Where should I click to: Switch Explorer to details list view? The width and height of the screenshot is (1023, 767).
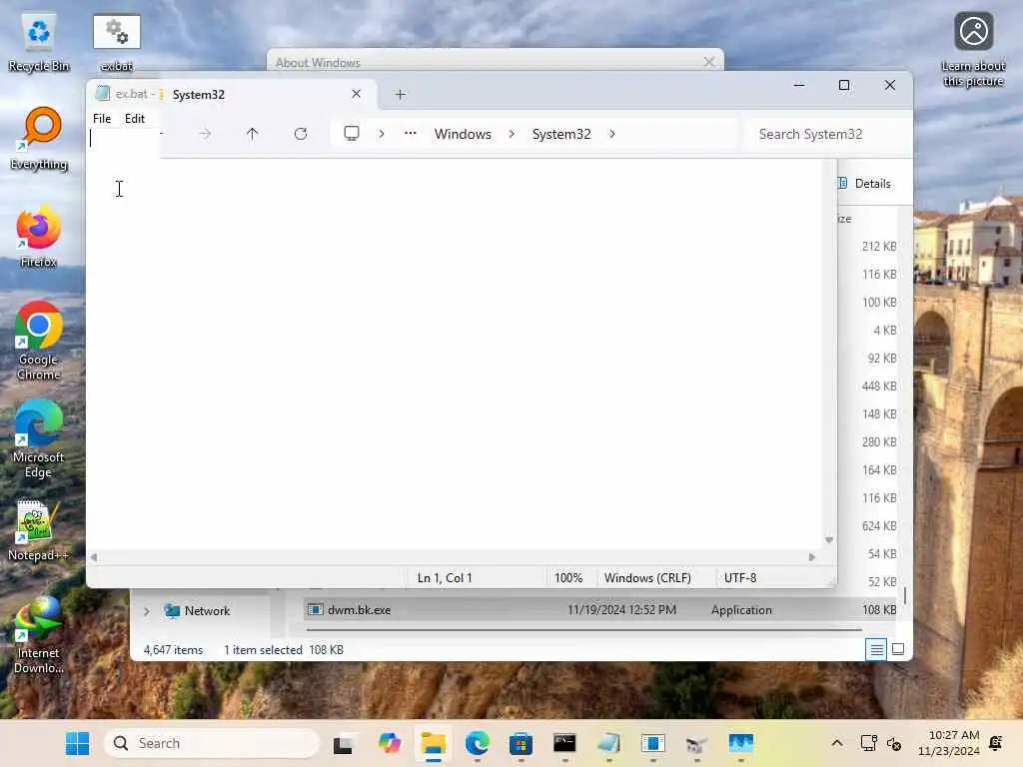tap(876, 650)
